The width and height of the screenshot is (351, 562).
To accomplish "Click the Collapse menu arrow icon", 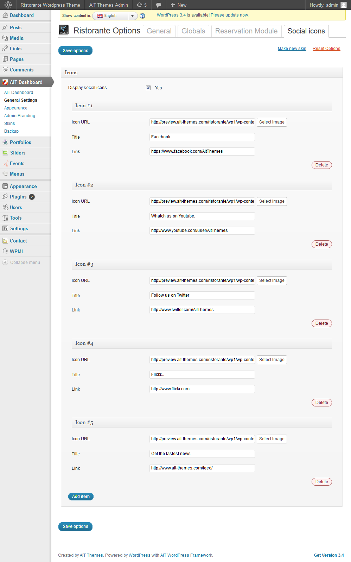I will coord(5,263).
